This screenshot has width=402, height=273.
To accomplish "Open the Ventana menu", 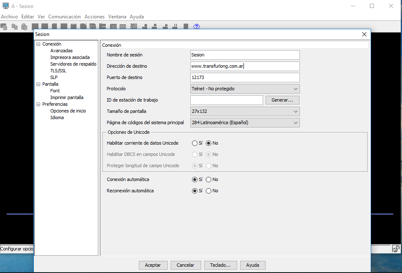I will pyautogui.click(x=117, y=17).
